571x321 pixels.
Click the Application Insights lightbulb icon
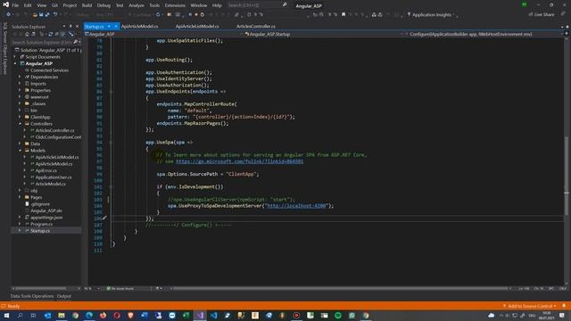(x=409, y=14)
